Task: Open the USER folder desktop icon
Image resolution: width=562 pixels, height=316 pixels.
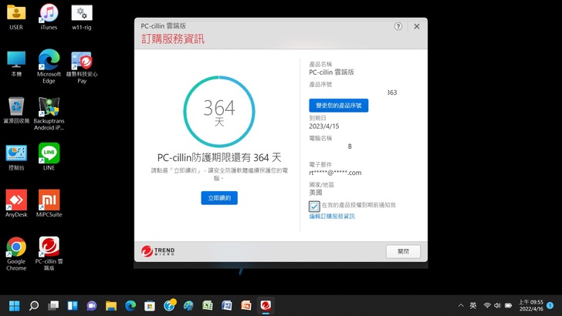Action: click(16, 16)
